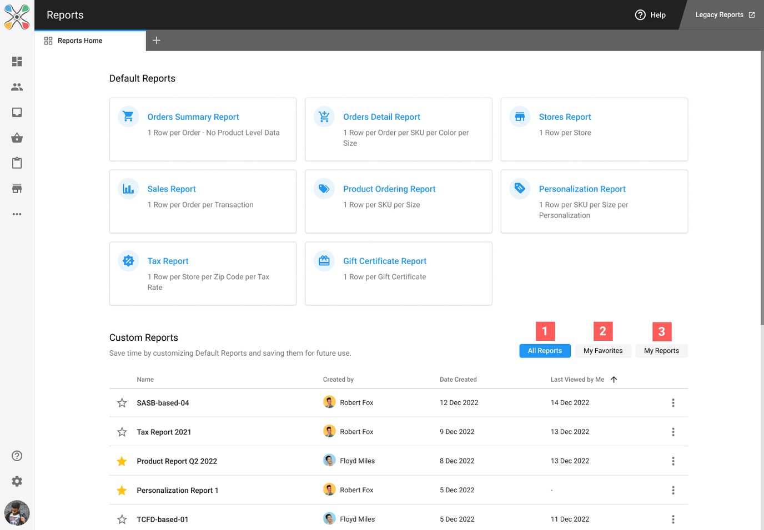Open the Orders Summary Report link

(x=193, y=117)
